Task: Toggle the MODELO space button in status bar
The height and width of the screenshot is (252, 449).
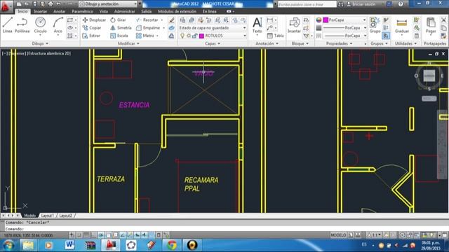Action: pos(338,235)
